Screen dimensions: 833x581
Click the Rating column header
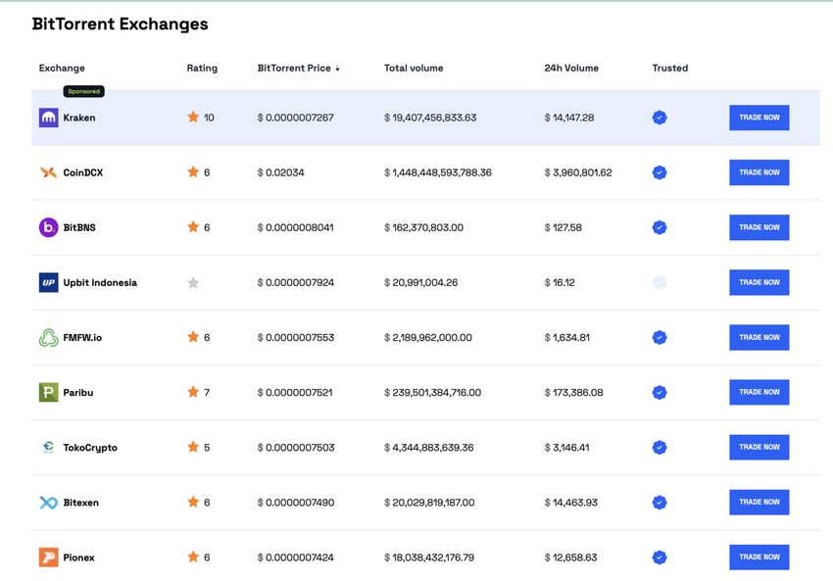click(x=202, y=69)
